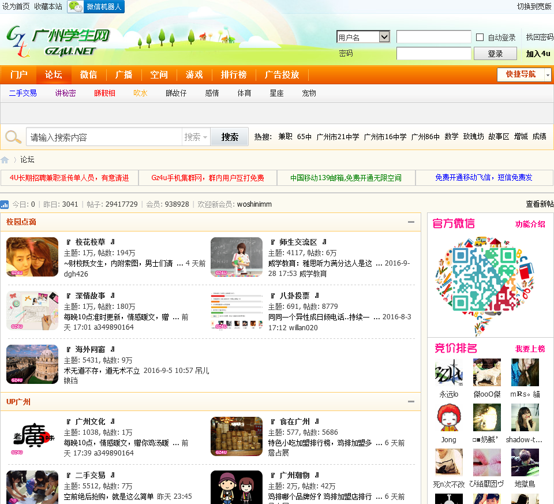Open 排行榜 navigation tab
This screenshot has width=554, height=504.
234,74
